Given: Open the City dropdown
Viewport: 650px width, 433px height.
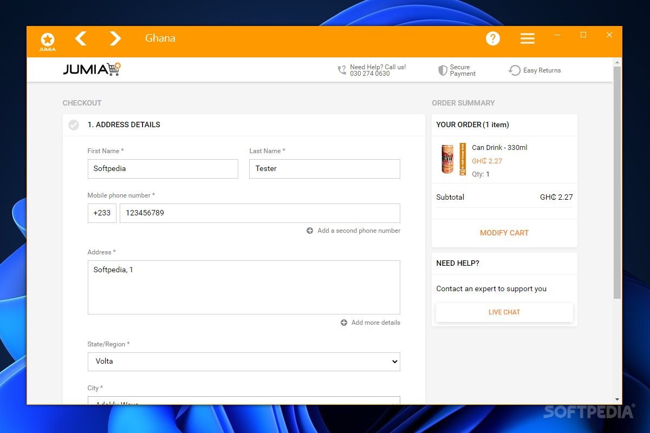Looking at the screenshot, I should [x=244, y=401].
